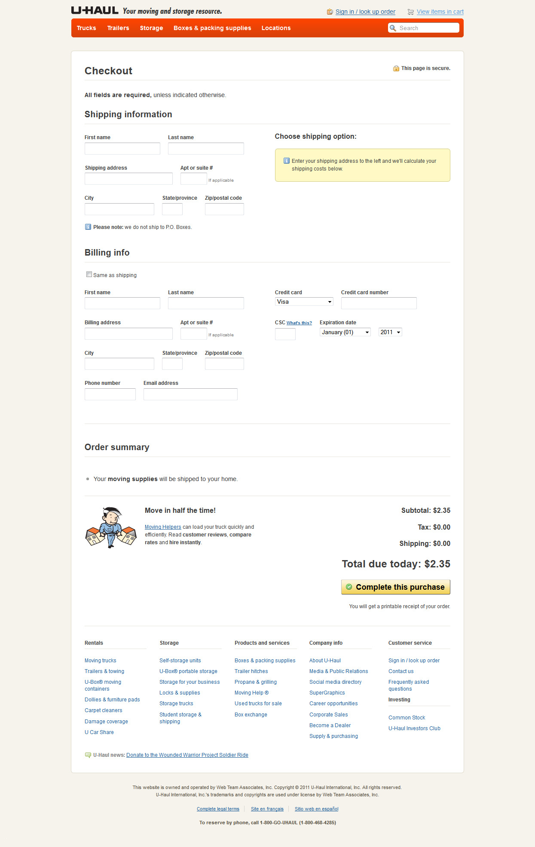Click the CSC code field

[x=285, y=334]
